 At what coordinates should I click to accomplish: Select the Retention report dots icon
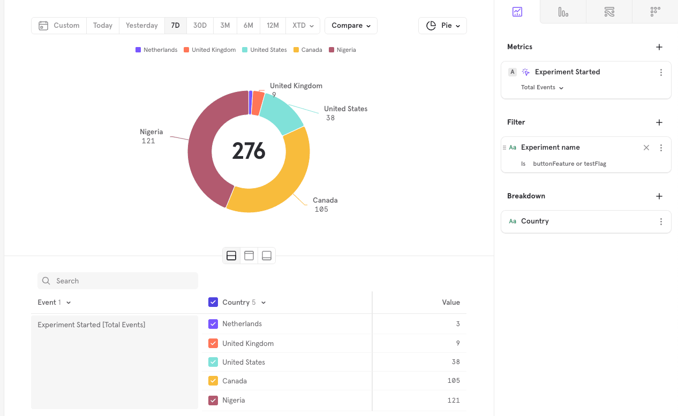(x=655, y=12)
